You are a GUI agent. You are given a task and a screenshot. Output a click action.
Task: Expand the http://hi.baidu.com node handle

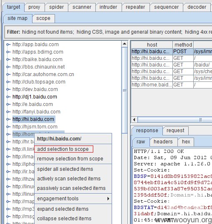pyautogui.click(x=8, y=119)
